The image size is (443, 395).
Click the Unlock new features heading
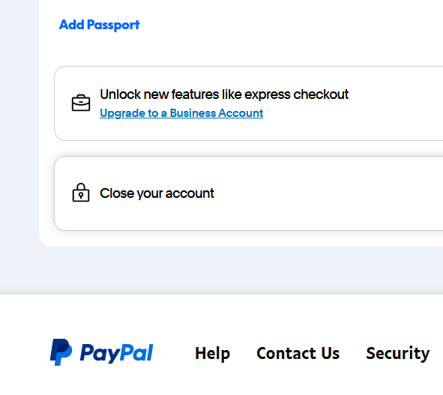point(224,94)
